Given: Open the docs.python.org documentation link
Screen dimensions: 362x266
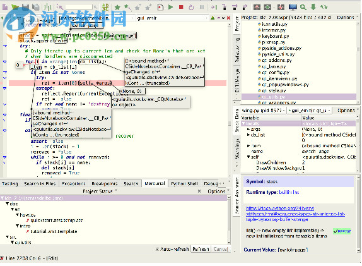Looking at the screenshot, I should tap(295, 214).
